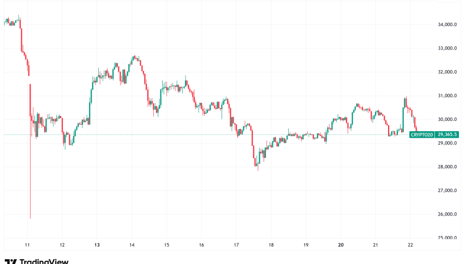Click date 17 on the time axis
The width and height of the screenshot is (465, 264).
(236, 245)
